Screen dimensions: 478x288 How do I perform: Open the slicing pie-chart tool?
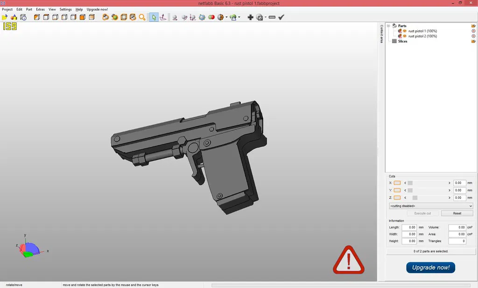[220, 17]
